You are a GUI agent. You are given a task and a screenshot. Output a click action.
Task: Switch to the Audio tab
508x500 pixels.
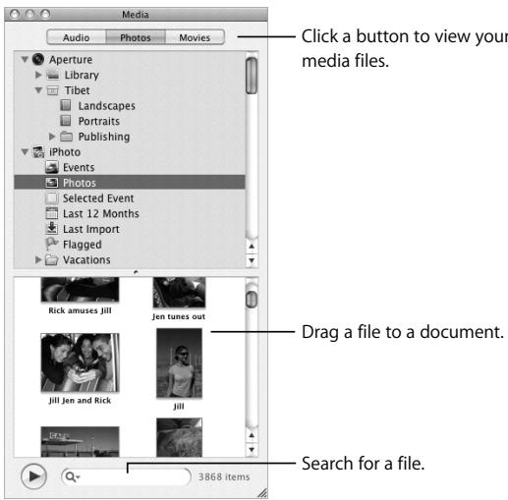77,37
